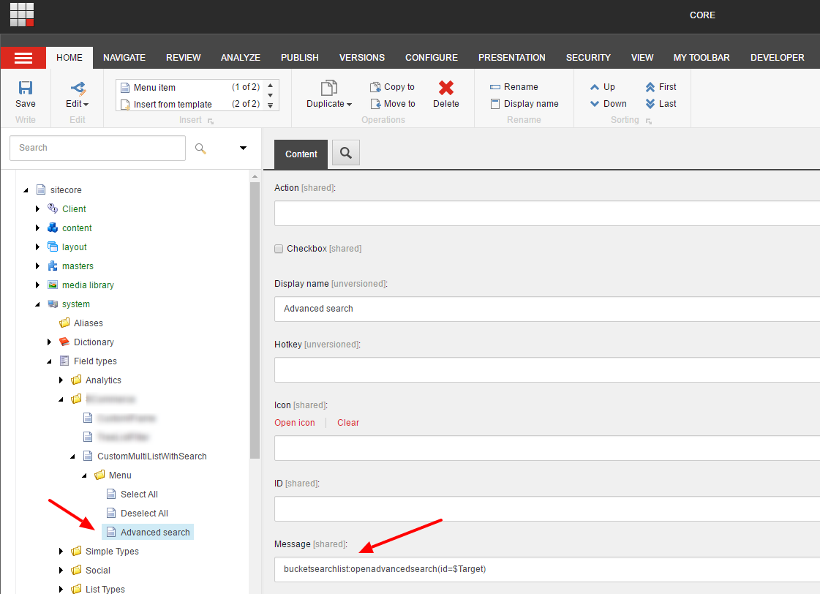Open the Edit dropdown menu
This screenshot has width=820, height=594.
coord(77,104)
